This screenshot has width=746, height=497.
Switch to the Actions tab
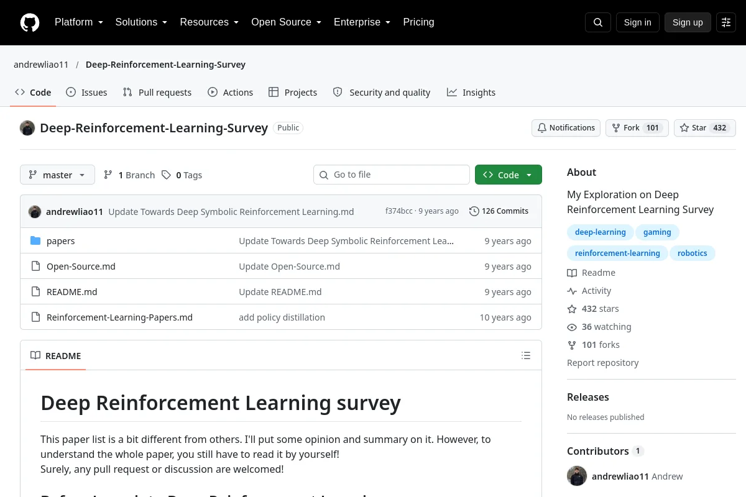[231, 93]
